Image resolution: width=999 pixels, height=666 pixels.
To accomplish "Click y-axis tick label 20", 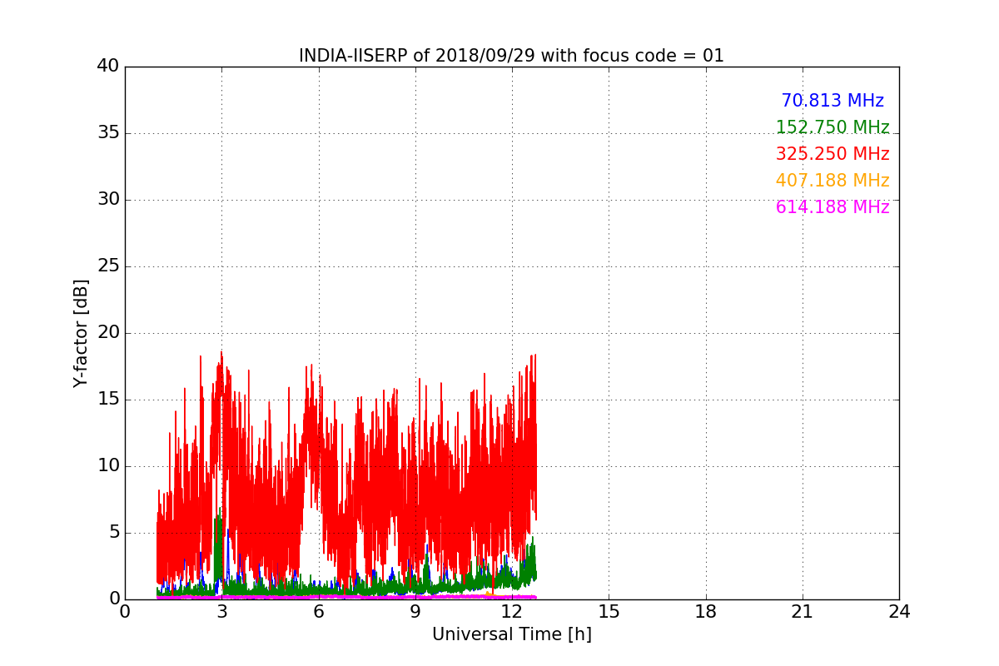I will [x=108, y=332].
